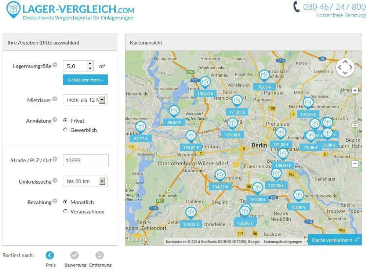Screen dimensions: 367x271
Task: Select storage marker above 134,32 € in Schöneberg
Action: click(220, 175)
